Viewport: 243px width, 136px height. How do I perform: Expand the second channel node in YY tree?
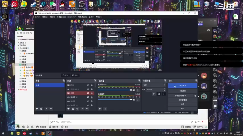(18, 43)
